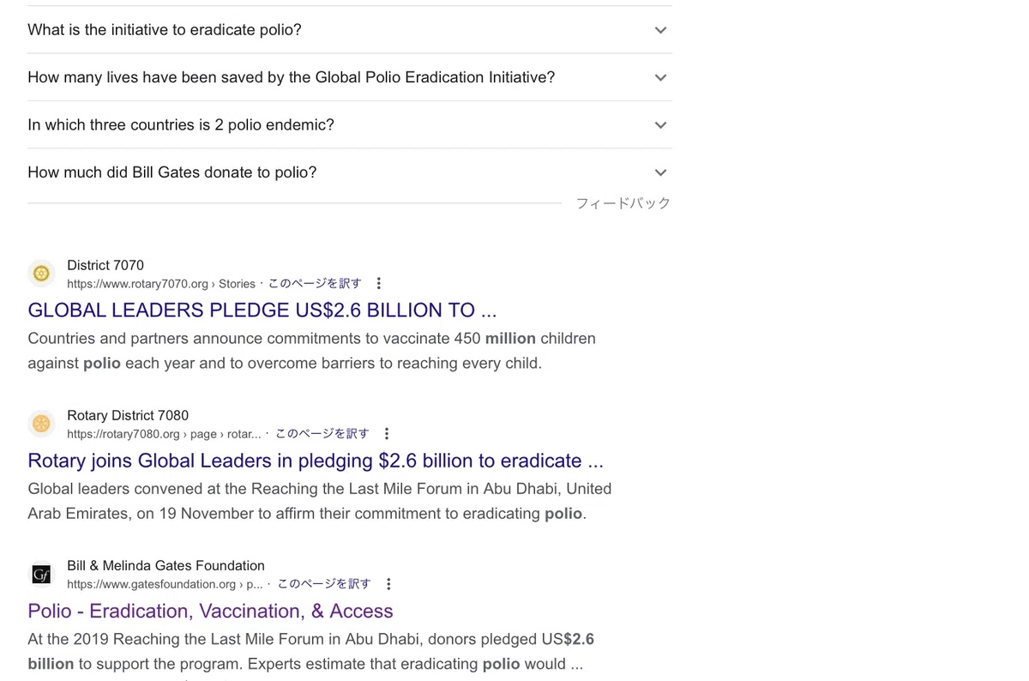1029x681 pixels.
Task: Open three-dot menu for District 7070 result
Action: click(x=379, y=284)
